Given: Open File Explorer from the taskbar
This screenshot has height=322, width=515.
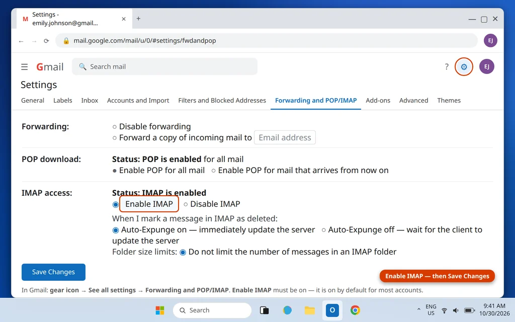Looking at the screenshot, I should click(x=309, y=310).
